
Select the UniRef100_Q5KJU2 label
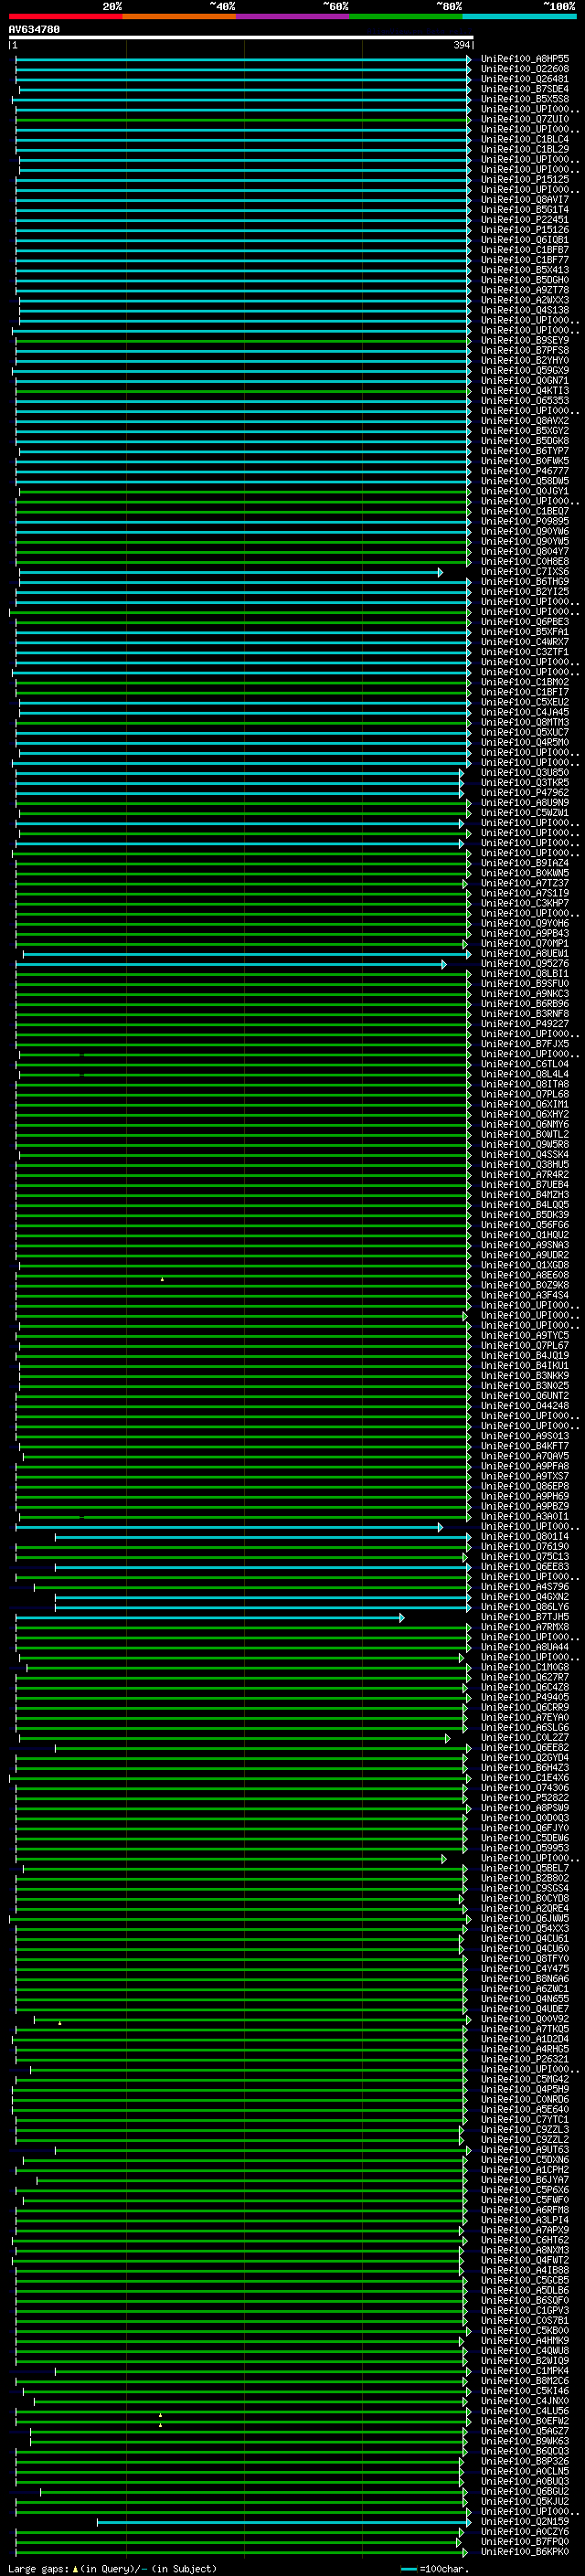pyautogui.click(x=524, y=2501)
